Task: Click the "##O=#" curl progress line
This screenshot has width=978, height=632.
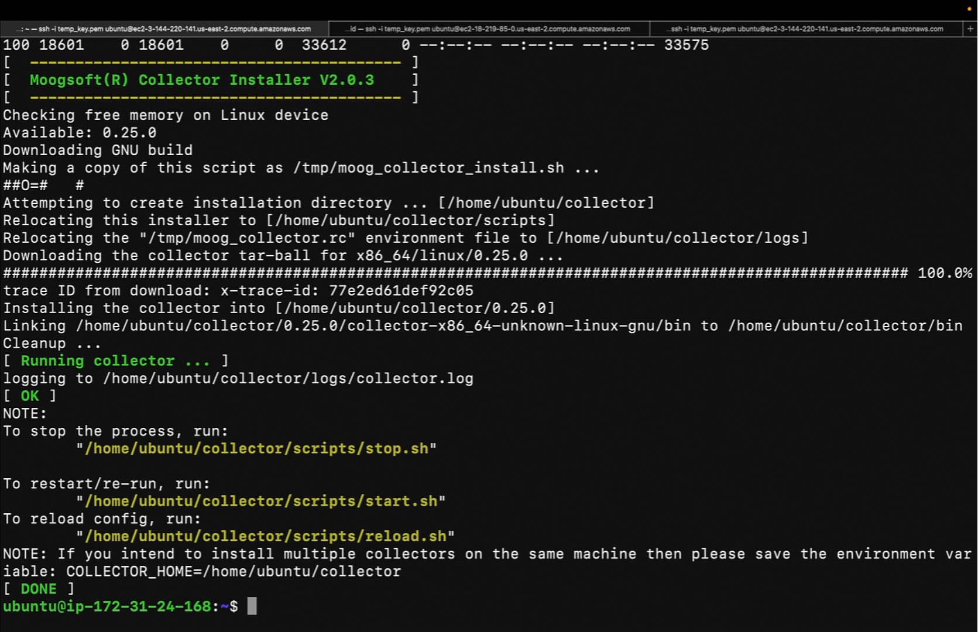Action: click(x=44, y=186)
